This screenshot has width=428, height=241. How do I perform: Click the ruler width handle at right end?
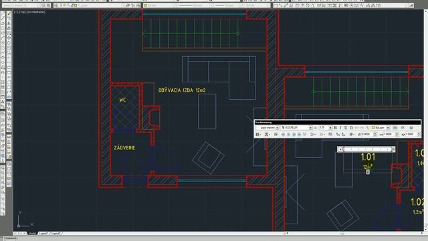point(393,149)
